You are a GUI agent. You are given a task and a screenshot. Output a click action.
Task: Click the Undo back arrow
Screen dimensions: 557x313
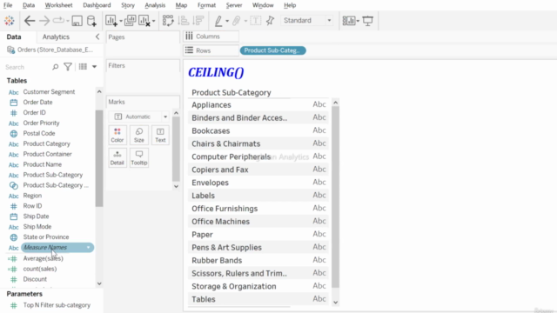click(x=30, y=21)
